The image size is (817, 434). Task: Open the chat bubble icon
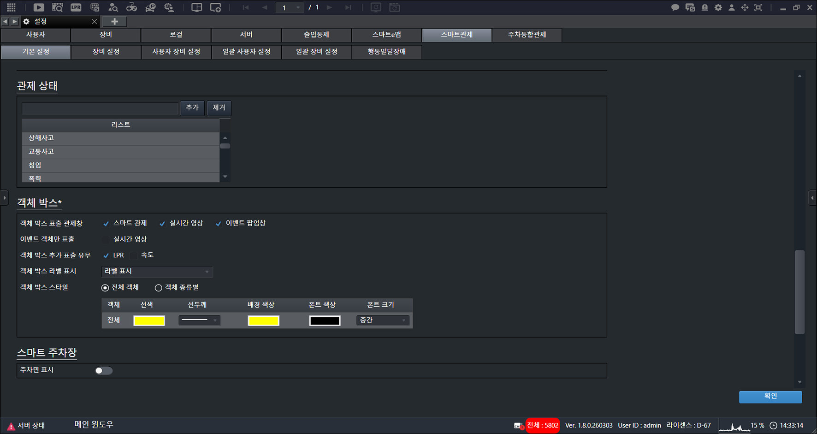[675, 7]
